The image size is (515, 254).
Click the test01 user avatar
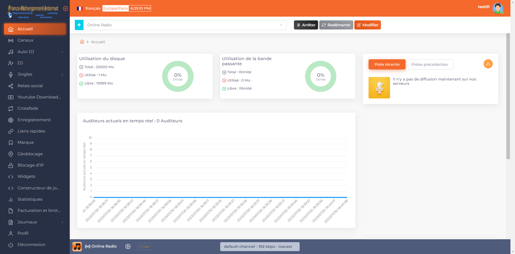click(498, 8)
